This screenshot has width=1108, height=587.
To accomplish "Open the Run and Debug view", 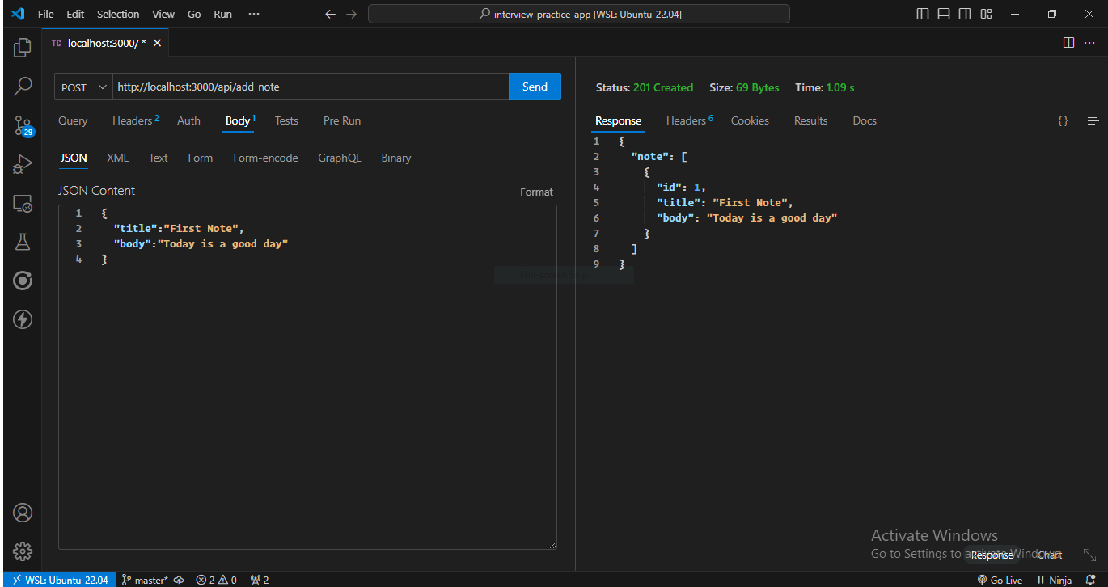I will click(x=23, y=165).
